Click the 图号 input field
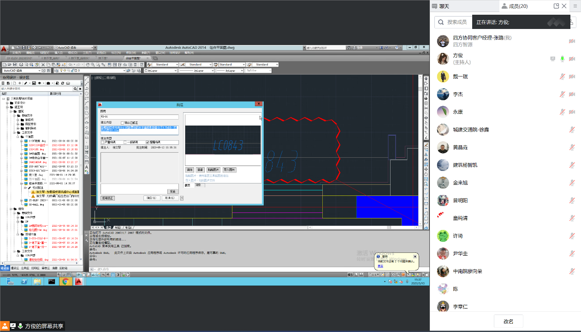Viewport: 581px width, 332px height. pyautogui.click(x=140, y=117)
